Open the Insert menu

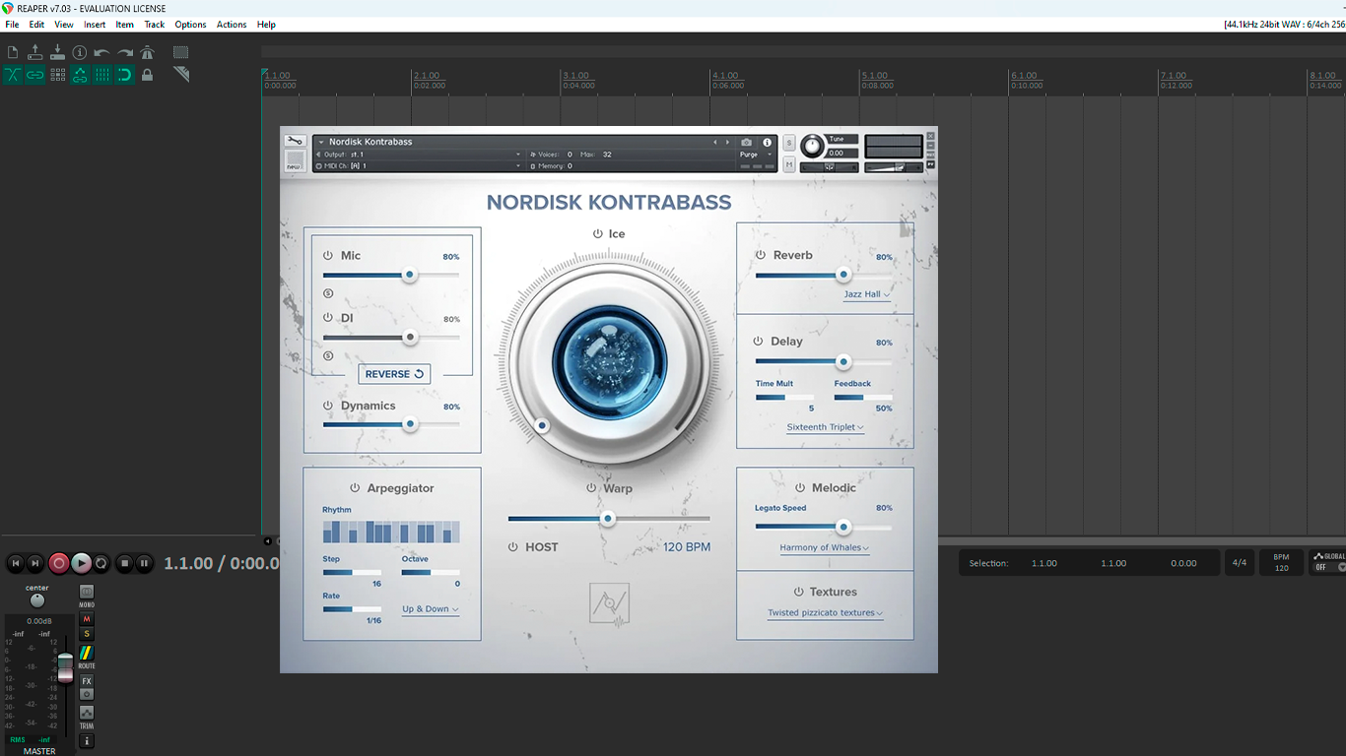pyautogui.click(x=95, y=25)
